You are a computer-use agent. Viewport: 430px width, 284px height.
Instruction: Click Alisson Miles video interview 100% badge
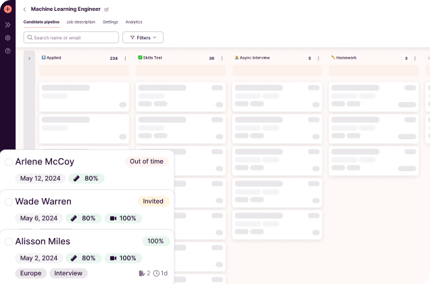click(x=123, y=258)
